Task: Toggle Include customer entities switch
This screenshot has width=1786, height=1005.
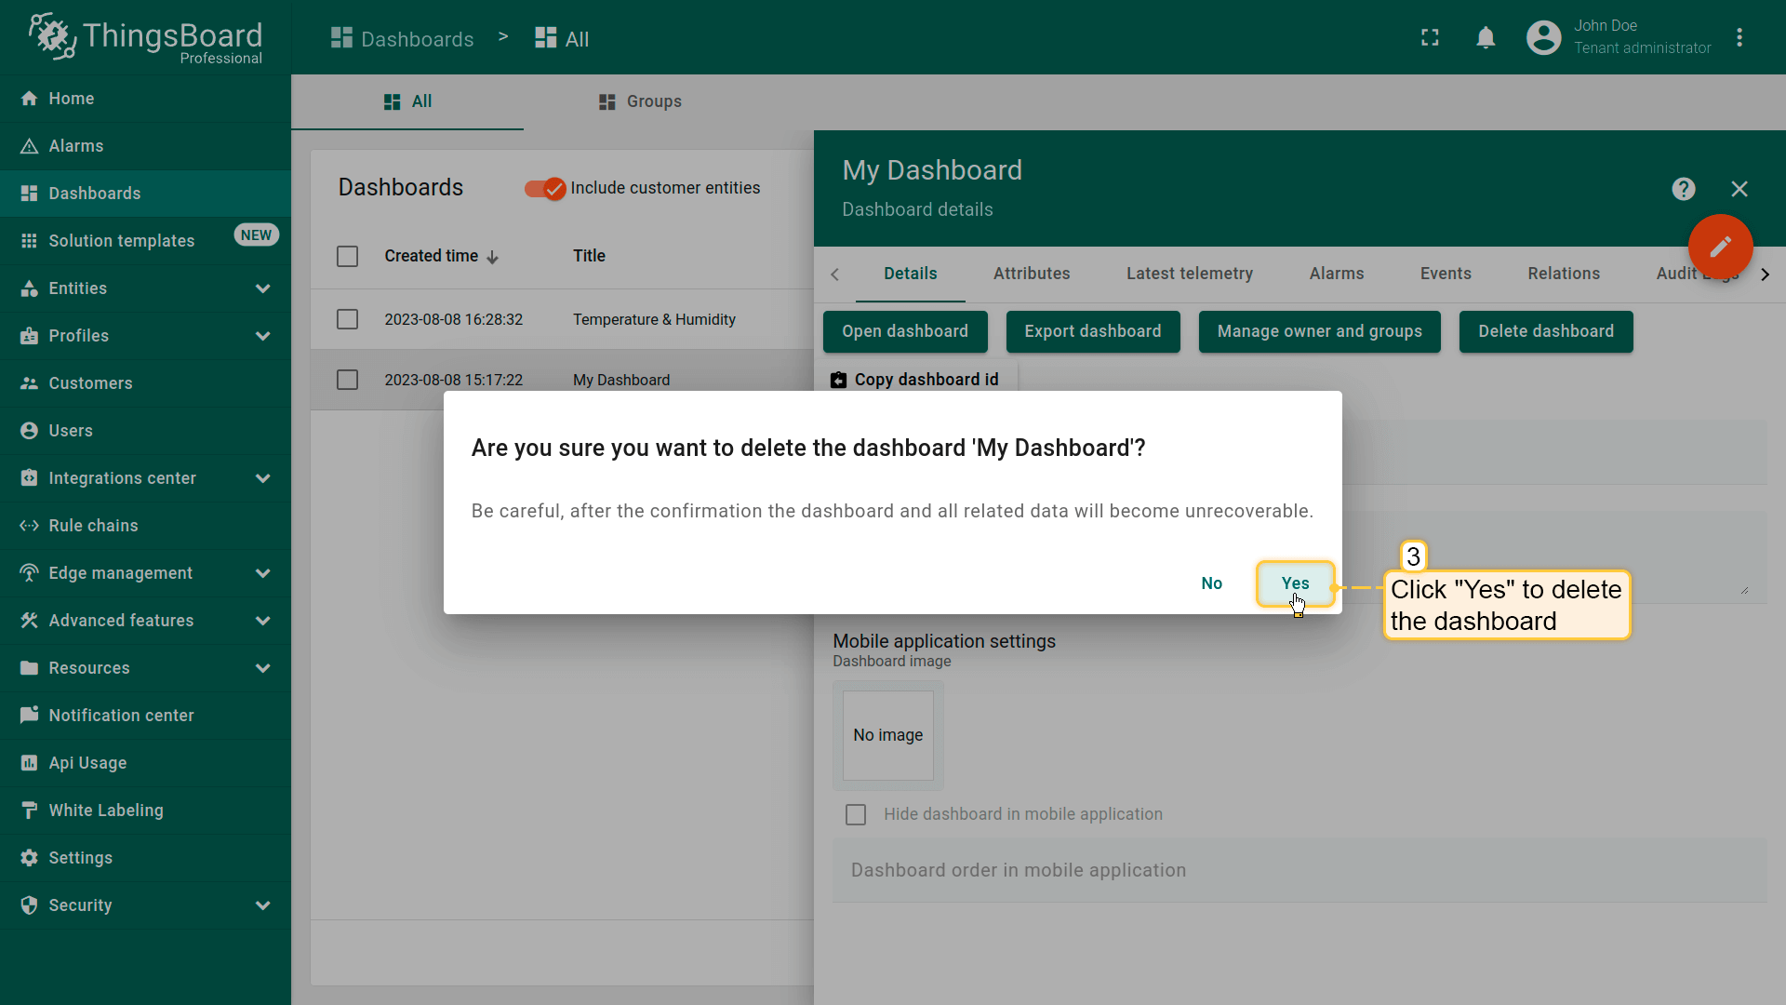Action: click(x=546, y=189)
